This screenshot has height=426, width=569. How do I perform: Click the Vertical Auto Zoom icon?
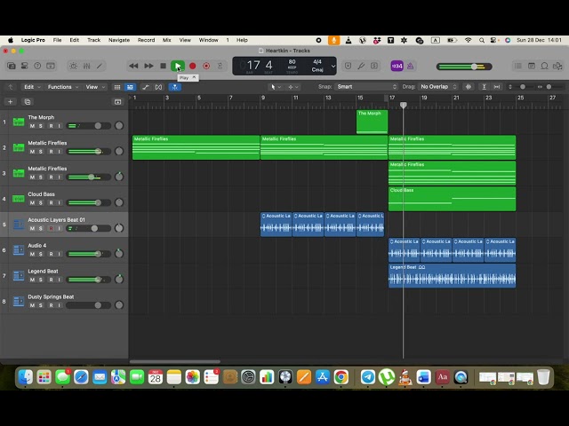coord(484,87)
